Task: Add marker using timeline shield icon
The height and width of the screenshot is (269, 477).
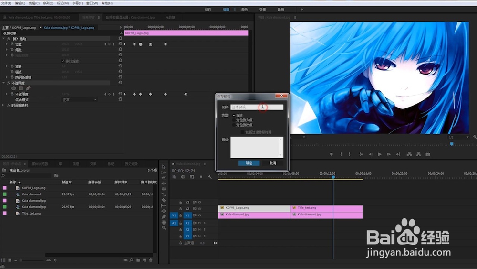Action: [x=201, y=177]
